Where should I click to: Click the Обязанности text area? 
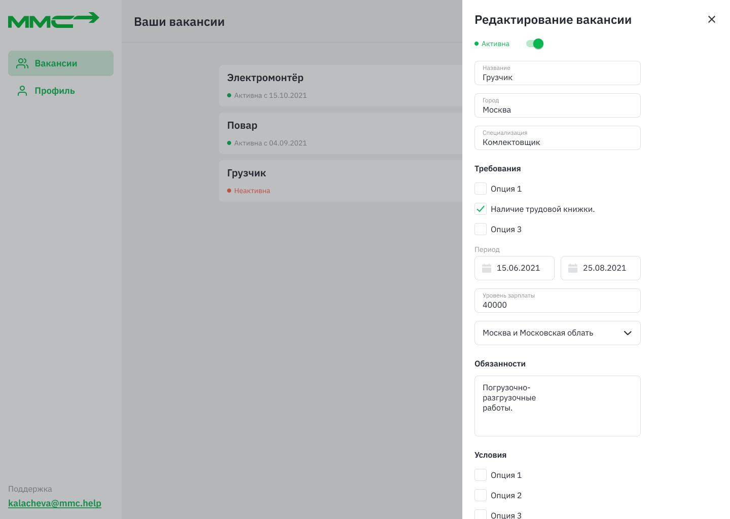558,406
